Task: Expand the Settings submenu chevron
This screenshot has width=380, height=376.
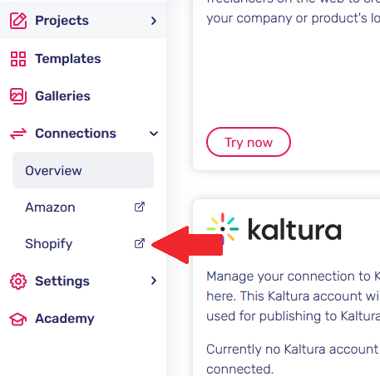Action: click(154, 281)
